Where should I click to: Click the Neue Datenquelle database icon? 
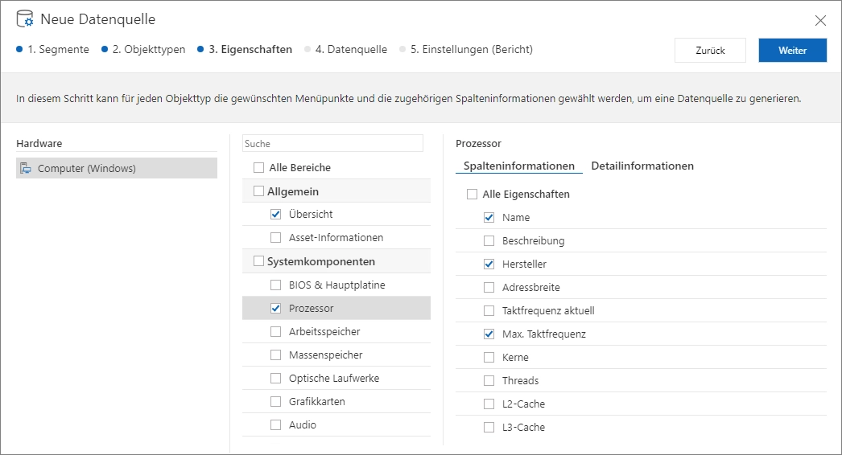click(25, 18)
